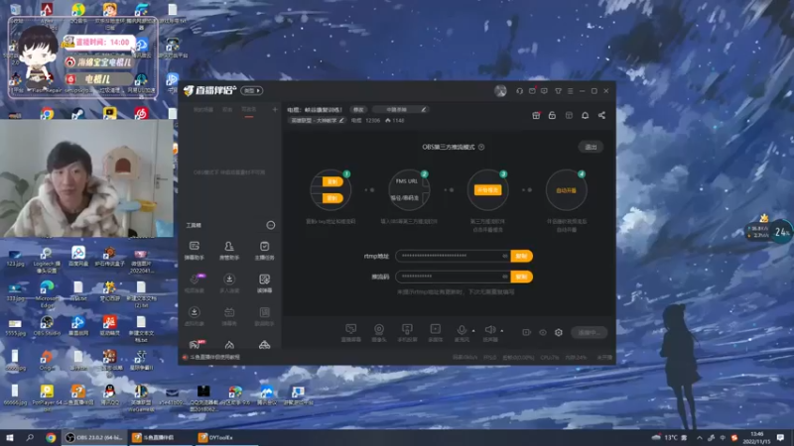Open taskbar search magnifier

30,437
